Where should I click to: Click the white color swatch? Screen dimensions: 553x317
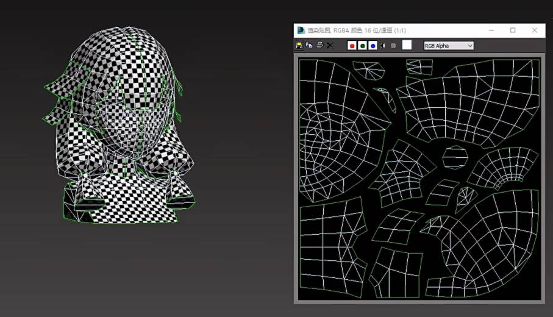click(407, 45)
